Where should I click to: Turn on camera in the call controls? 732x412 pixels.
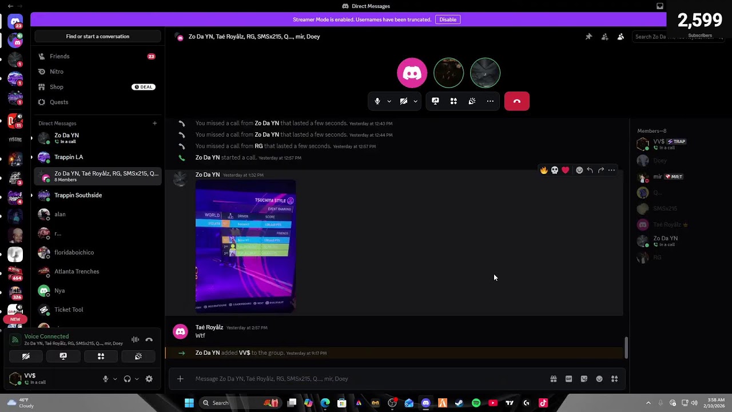(404, 101)
